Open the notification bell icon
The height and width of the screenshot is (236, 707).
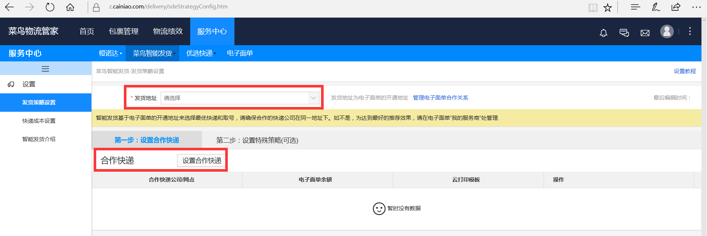603,33
